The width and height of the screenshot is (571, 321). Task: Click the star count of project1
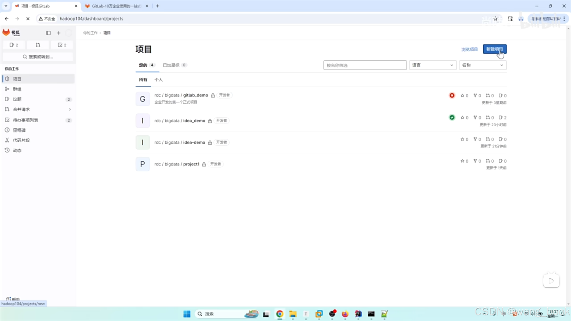click(x=464, y=161)
